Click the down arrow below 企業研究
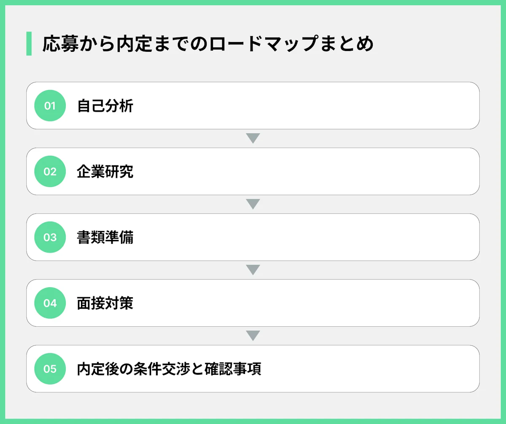Viewport: 506px width, 424px height. 253,204
